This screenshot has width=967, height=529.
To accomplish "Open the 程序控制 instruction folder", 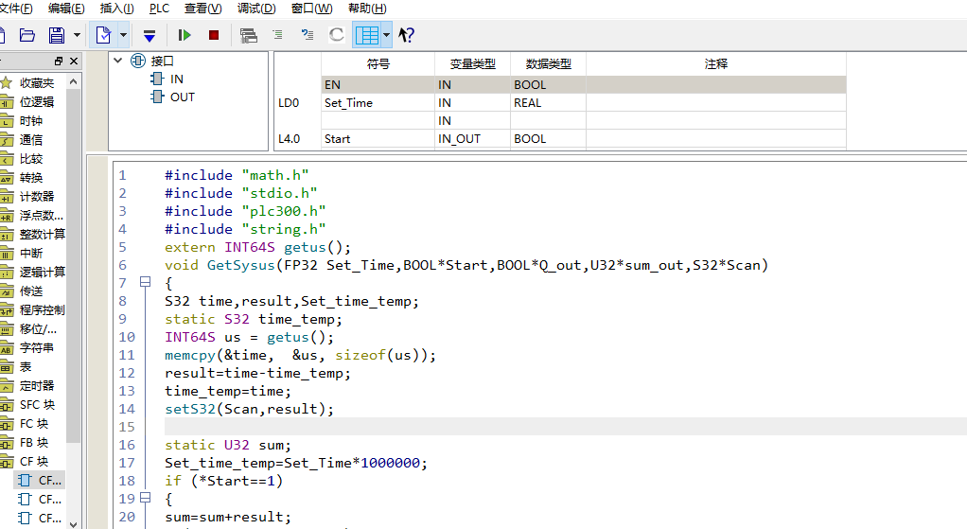I will [42, 310].
